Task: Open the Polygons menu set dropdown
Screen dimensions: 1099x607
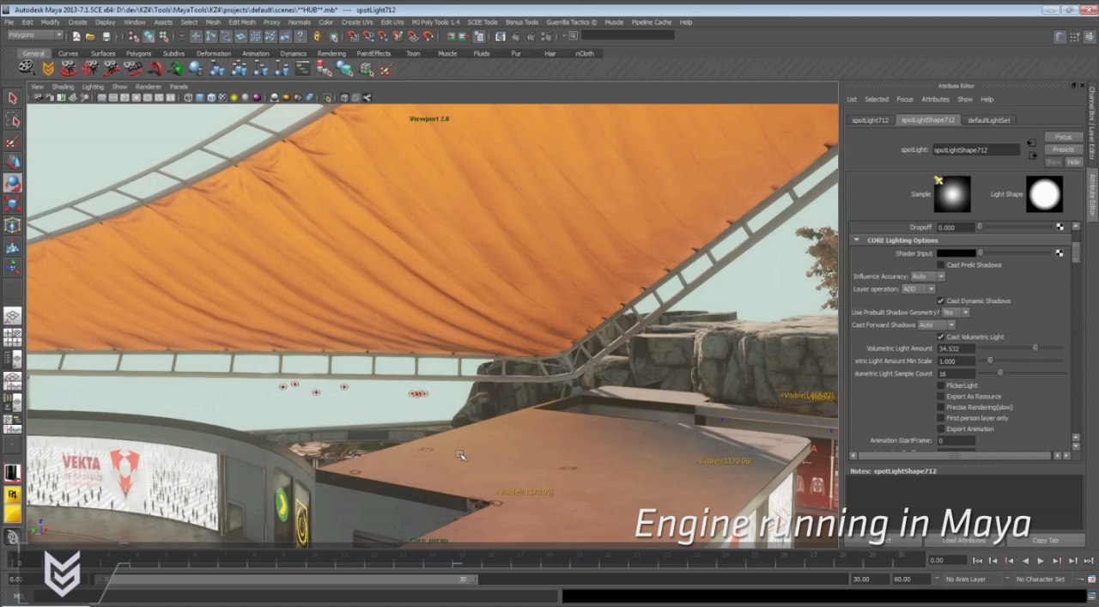Action: (35, 35)
